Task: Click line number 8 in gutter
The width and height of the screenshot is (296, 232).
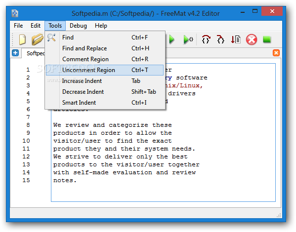Action: click(28, 125)
